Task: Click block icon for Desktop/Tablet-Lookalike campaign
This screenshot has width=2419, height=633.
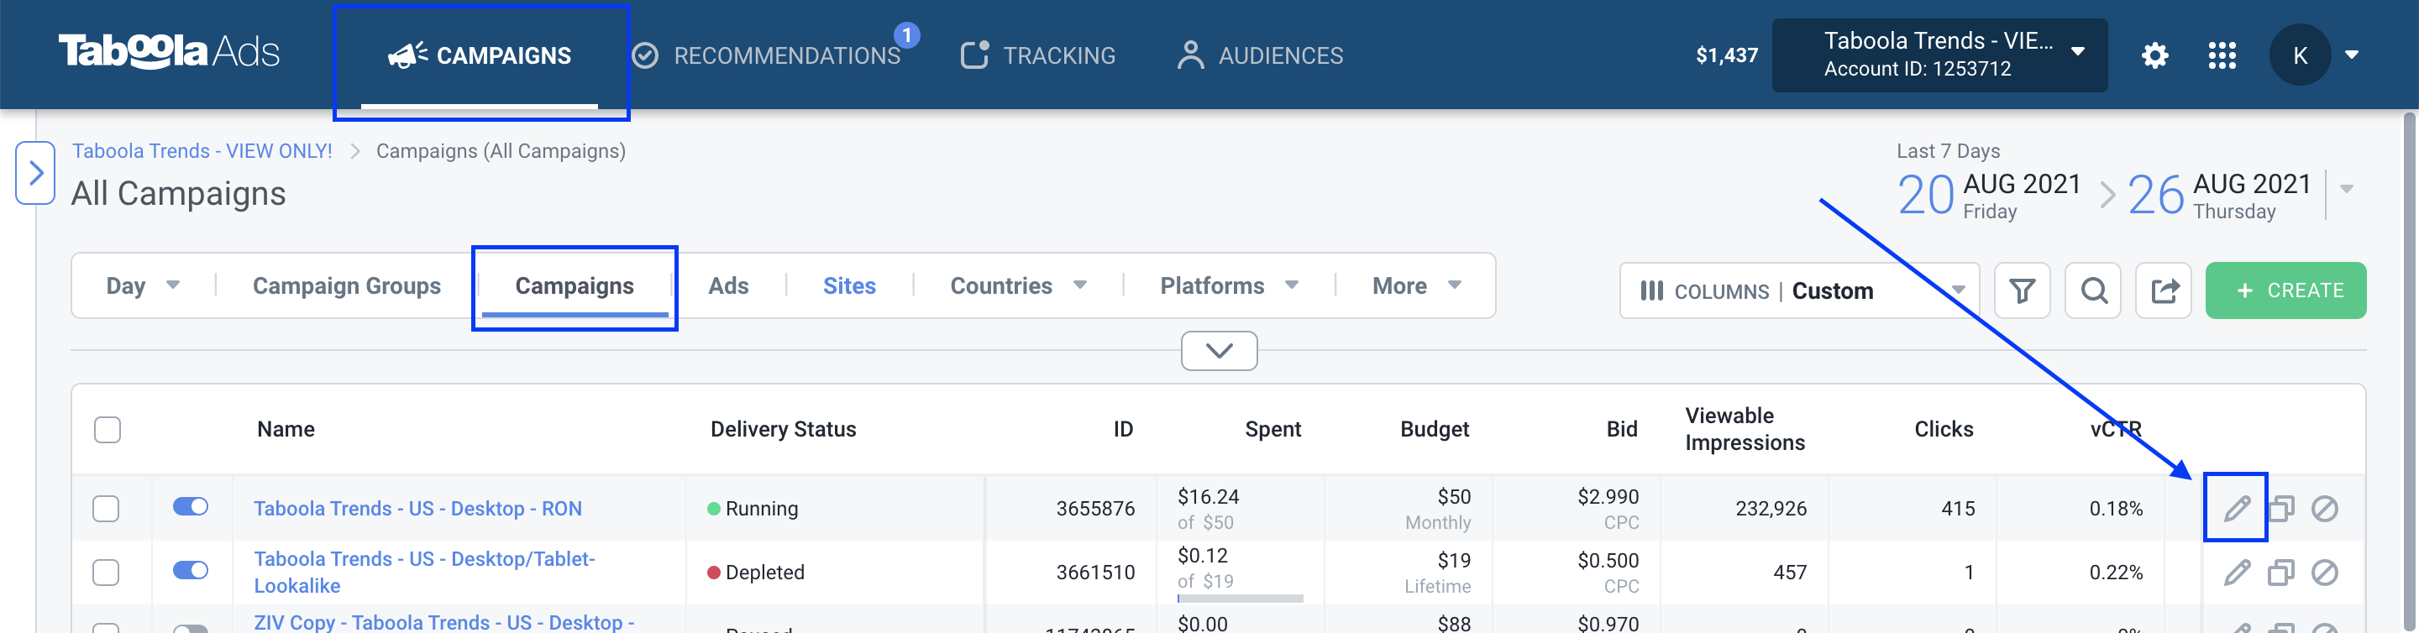Action: point(2324,573)
